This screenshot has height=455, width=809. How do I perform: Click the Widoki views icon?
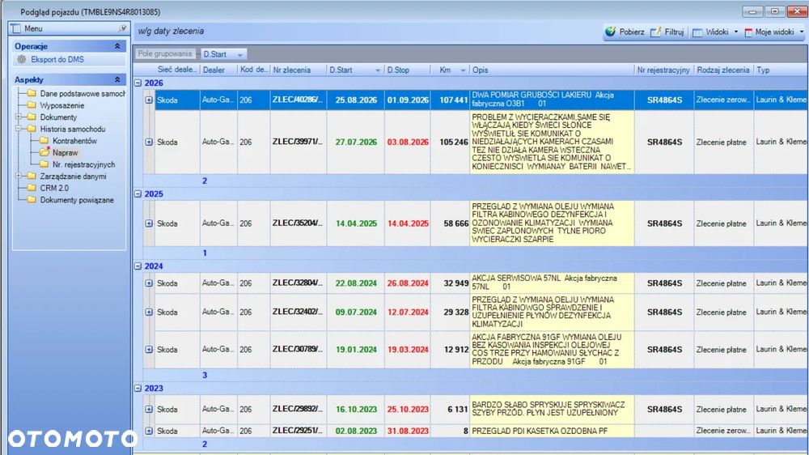click(x=697, y=32)
